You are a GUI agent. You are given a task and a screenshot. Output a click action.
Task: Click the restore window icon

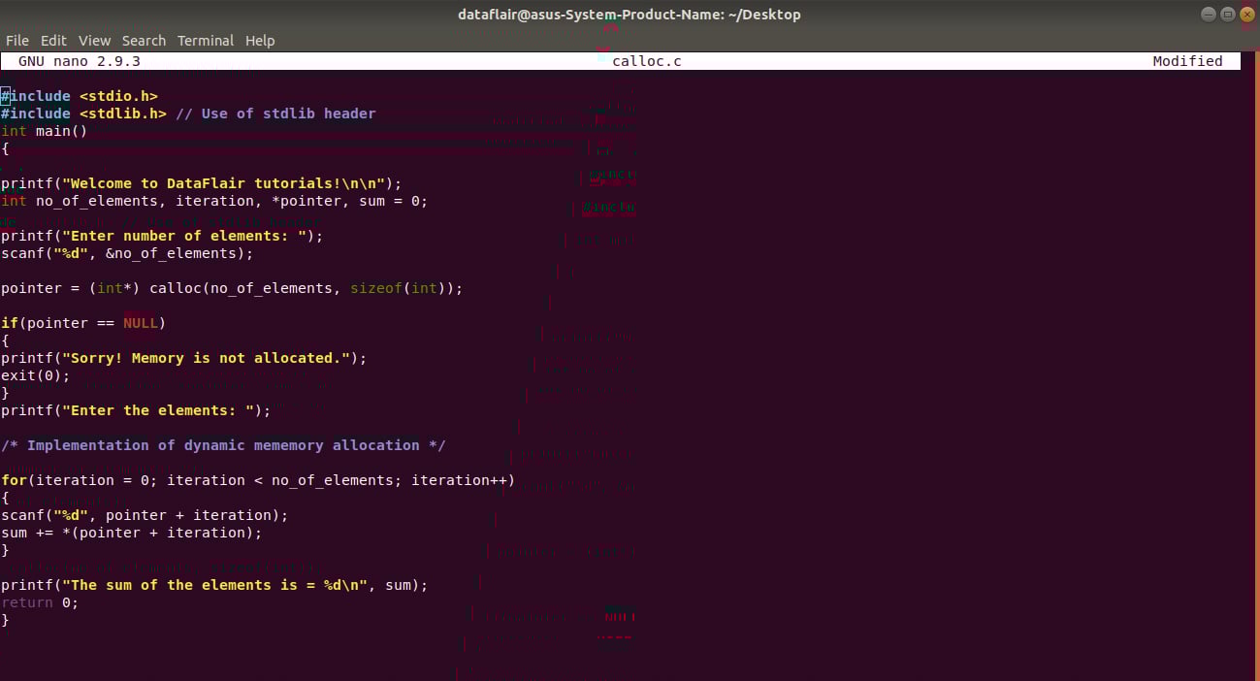[1226, 14]
